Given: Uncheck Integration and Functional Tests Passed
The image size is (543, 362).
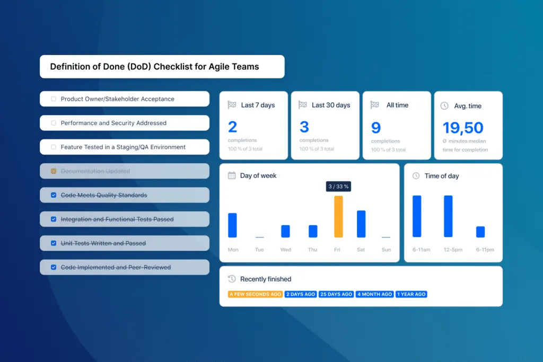Looking at the screenshot, I should [x=54, y=219].
